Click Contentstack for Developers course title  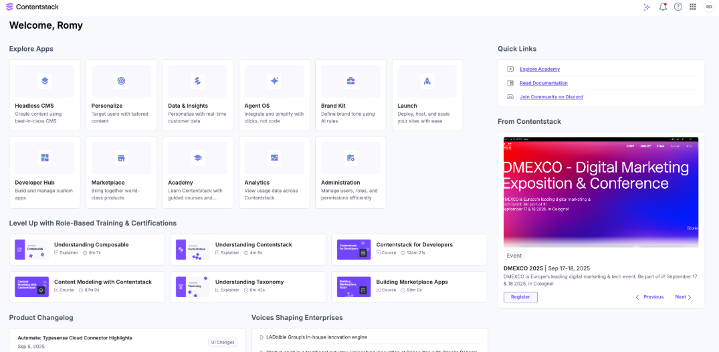[x=414, y=245]
